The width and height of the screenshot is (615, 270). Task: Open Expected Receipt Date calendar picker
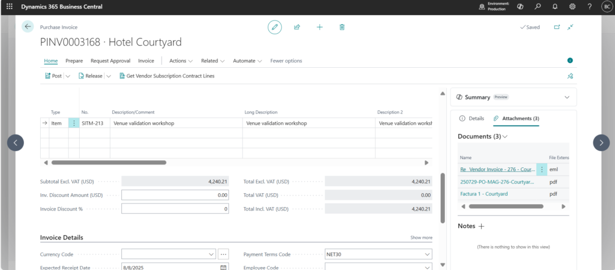(223, 268)
